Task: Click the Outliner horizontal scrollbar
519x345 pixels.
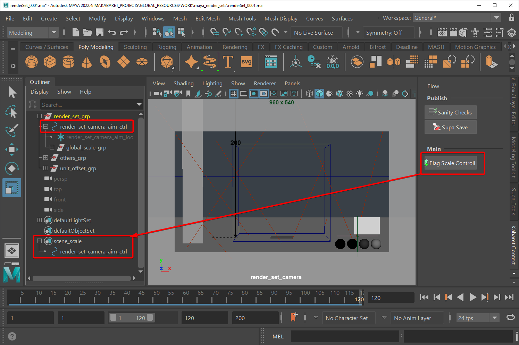Action: click(x=82, y=278)
